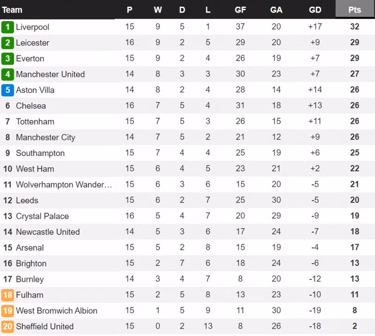Click West Bromwich Albion's orange 19 badge
Viewport: 375px width, 336px height.
[7, 311]
